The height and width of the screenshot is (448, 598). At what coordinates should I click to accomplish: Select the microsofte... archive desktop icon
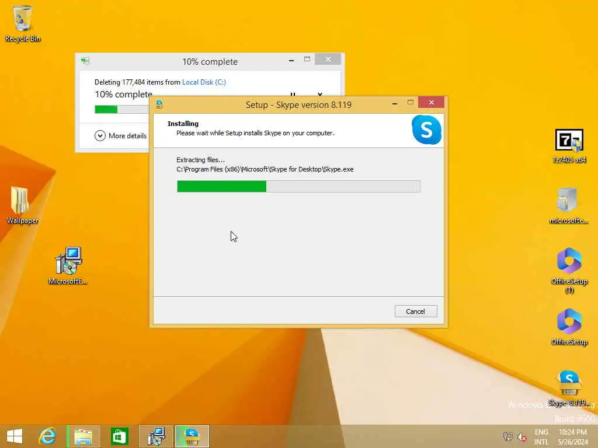click(568, 205)
